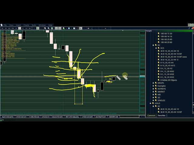Expand the DROPS folder in Navigator

(x=153, y=83)
